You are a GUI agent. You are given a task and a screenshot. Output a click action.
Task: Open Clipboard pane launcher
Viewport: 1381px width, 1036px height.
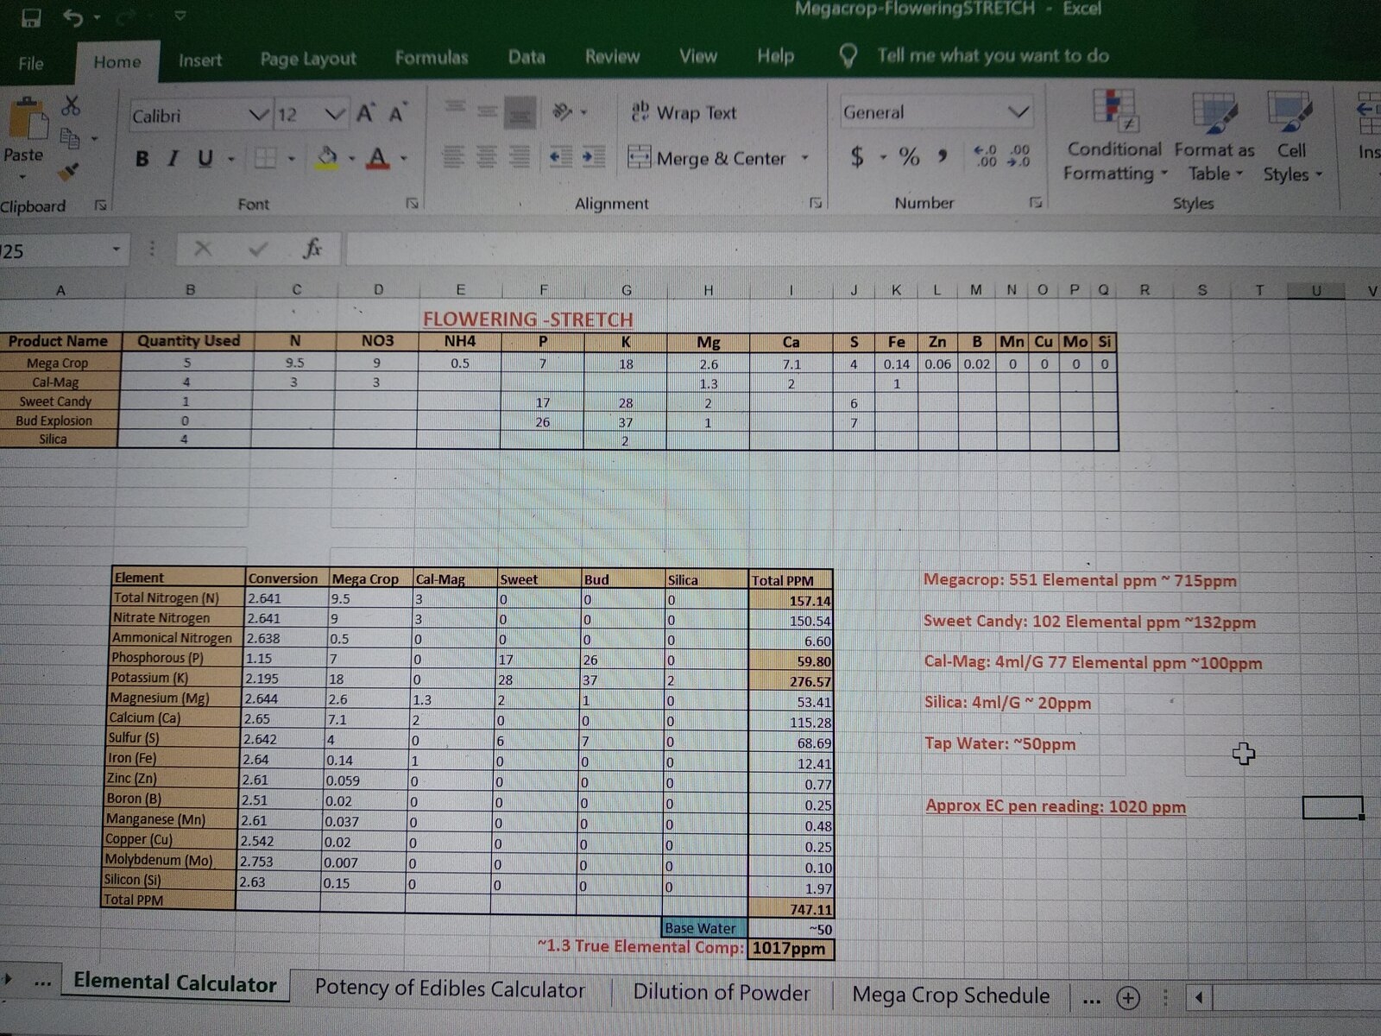[x=100, y=205]
